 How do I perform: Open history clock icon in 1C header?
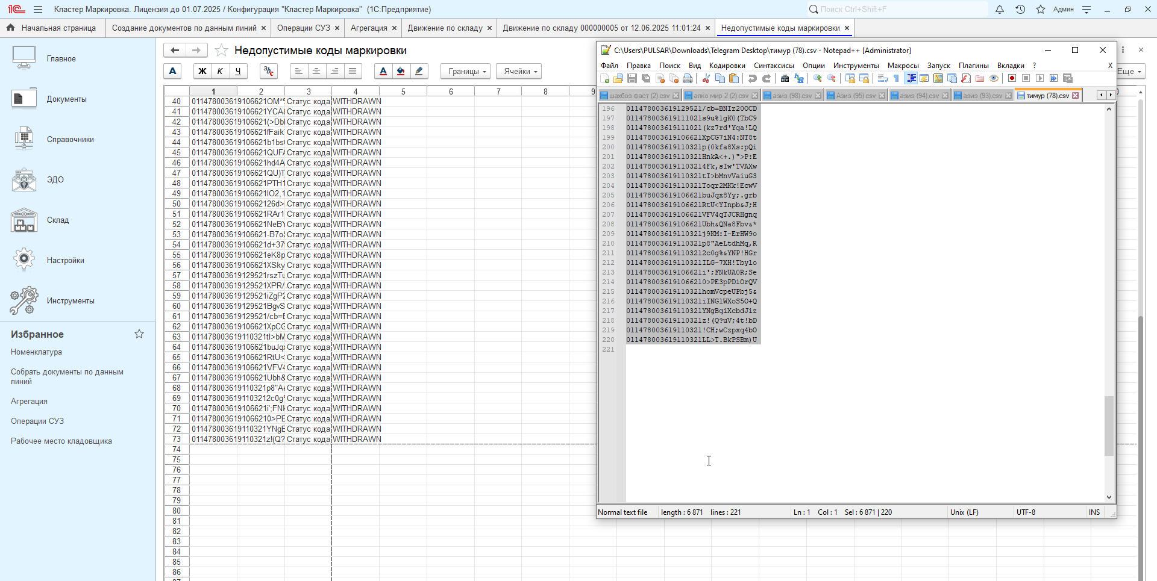(1020, 9)
